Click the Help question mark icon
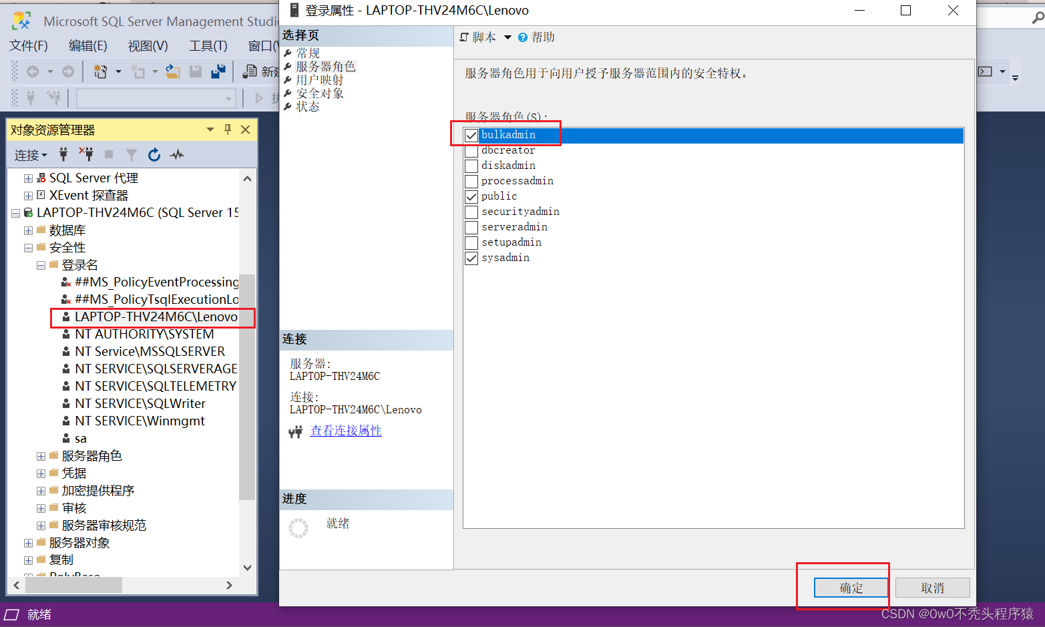 pos(523,37)
